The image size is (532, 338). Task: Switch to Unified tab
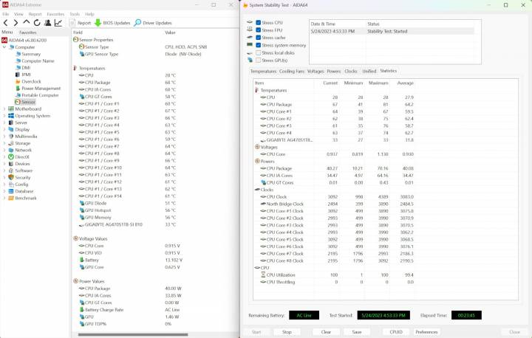(x=369, y=71)
